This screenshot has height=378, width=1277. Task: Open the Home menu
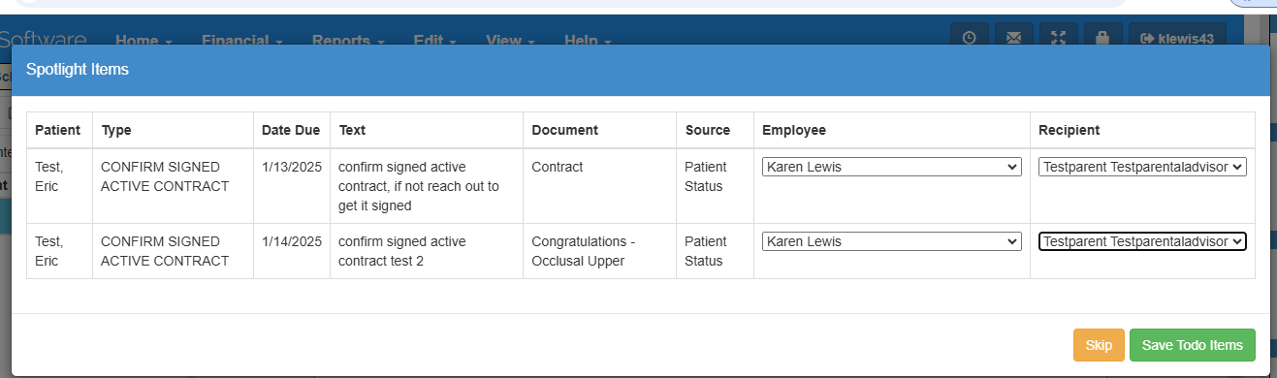pos(144,41)
